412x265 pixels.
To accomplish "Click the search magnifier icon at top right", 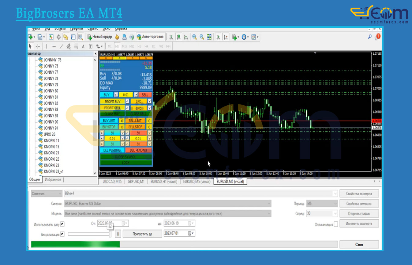I will 370,37.
